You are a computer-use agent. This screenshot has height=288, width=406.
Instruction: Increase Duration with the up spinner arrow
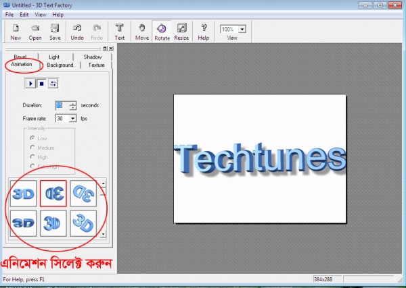point(73,103)
